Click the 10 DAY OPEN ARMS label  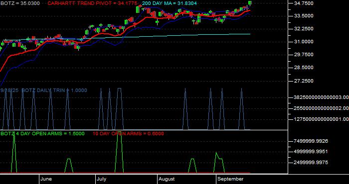pos(128,134)
